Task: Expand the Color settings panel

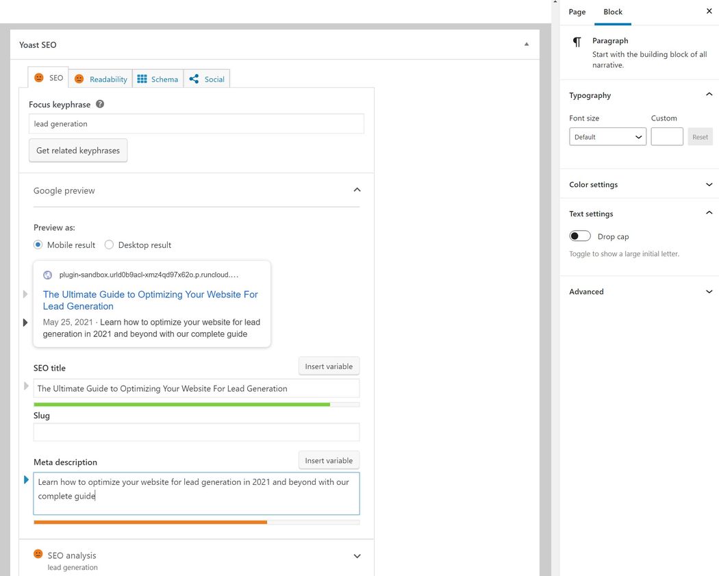Action: click(709, 184)
